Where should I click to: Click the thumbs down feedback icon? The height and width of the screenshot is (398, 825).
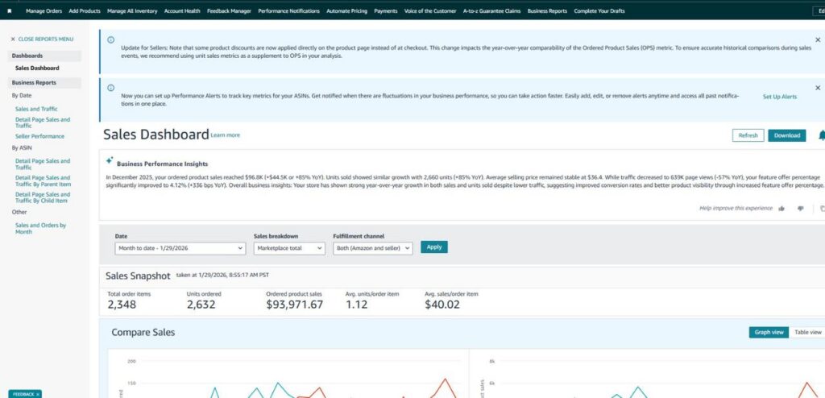tap(800, 208)
